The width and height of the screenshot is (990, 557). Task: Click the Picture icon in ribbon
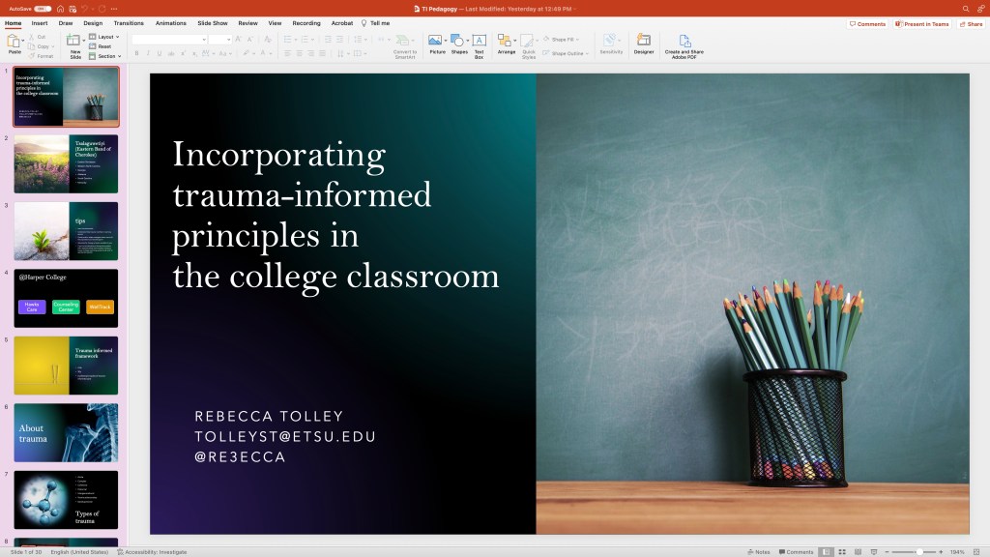[x=436, y=44]
